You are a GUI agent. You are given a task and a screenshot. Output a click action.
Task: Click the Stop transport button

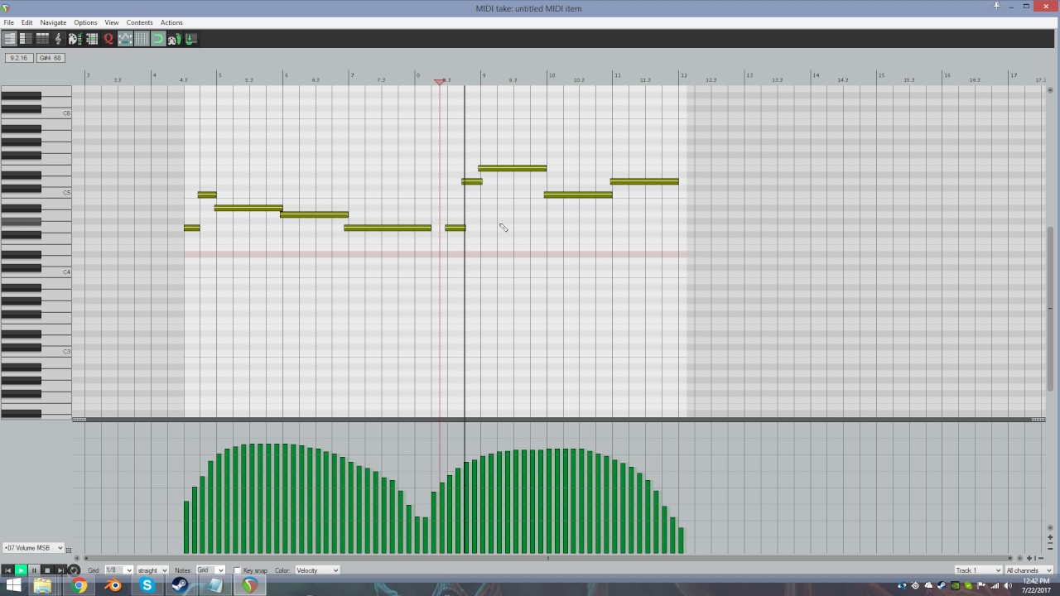tap(47, 570)
